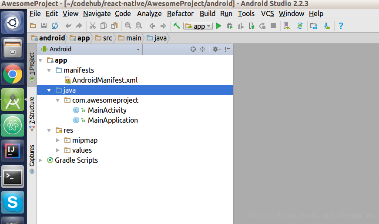Click the Run with coverage icon
Image resolution: width=379 pixels, height=224 pixels.
pyautogui.click(x=241, y=26)
